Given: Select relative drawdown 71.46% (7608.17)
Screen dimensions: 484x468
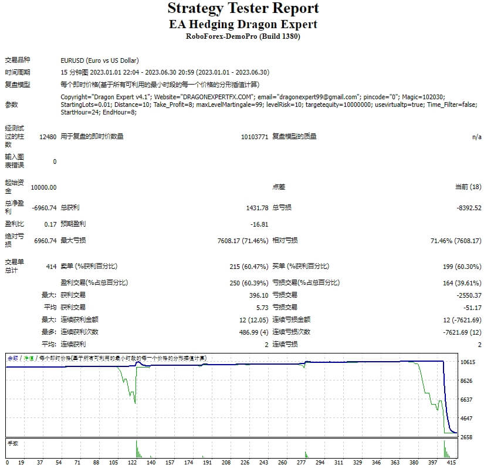Looking at the screenshot, I should [x=456, y=241].
